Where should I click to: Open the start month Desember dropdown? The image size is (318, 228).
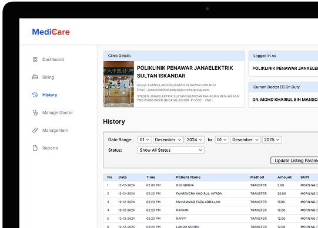[x=168, y=139]
